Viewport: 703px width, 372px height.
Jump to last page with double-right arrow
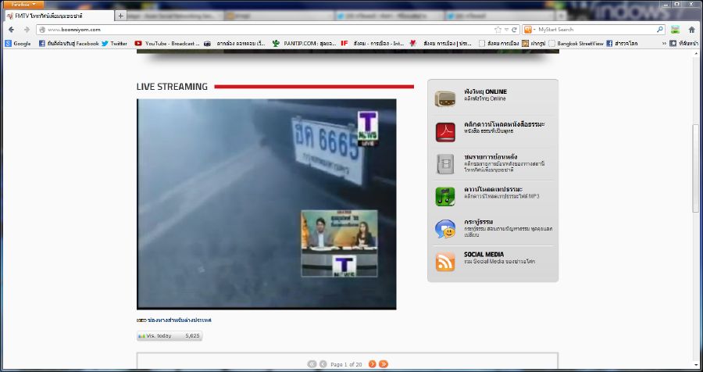[x=384, y=364]
